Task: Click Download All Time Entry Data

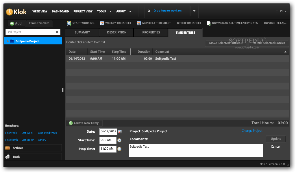Action: tap(235, 23)
